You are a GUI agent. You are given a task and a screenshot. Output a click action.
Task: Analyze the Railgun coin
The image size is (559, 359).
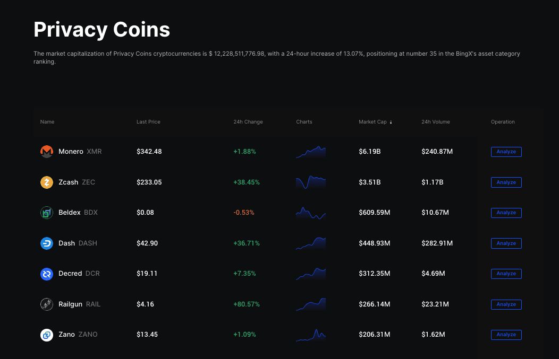click(506, 304)
